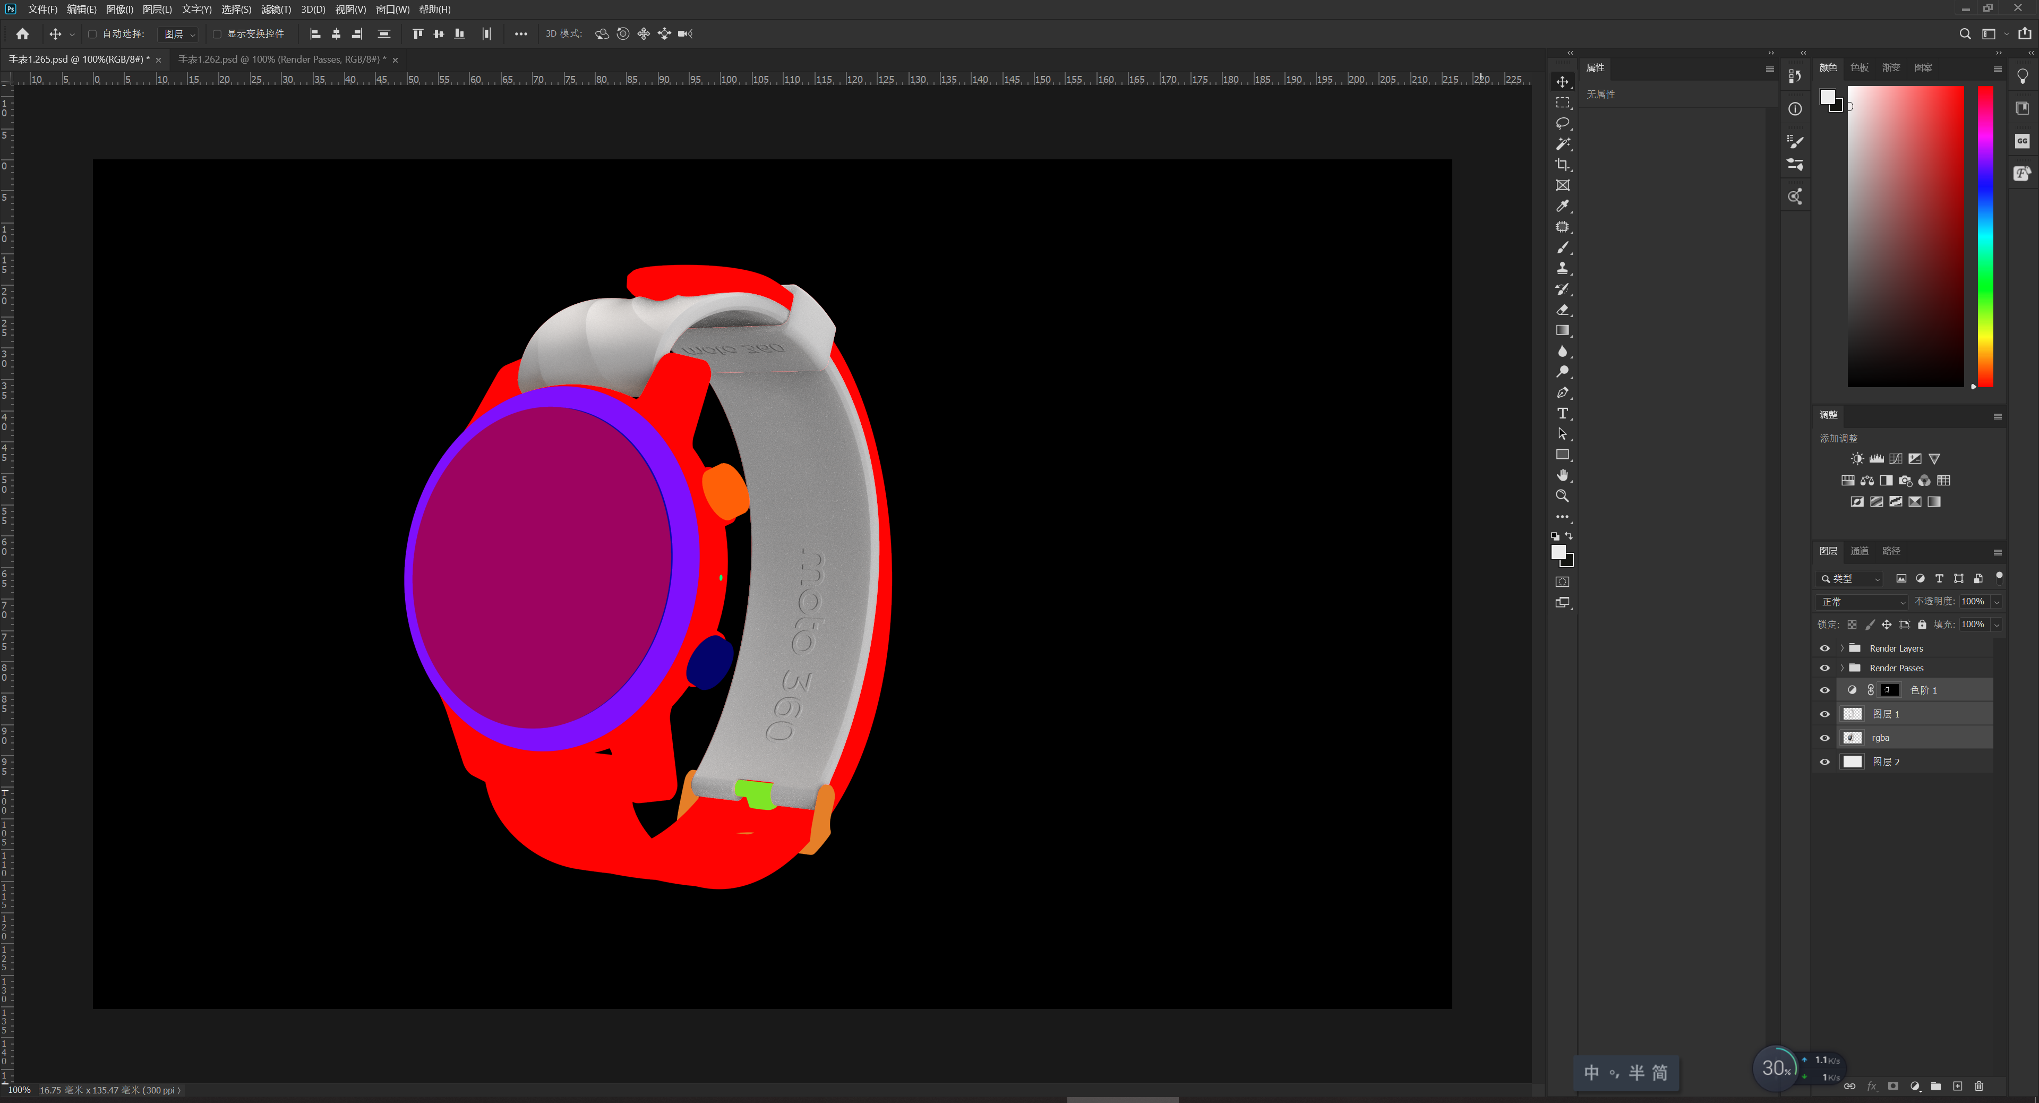Open the Filter menu
Viewport: 2039px width, 1103px height.
click(x=276, y=10)
